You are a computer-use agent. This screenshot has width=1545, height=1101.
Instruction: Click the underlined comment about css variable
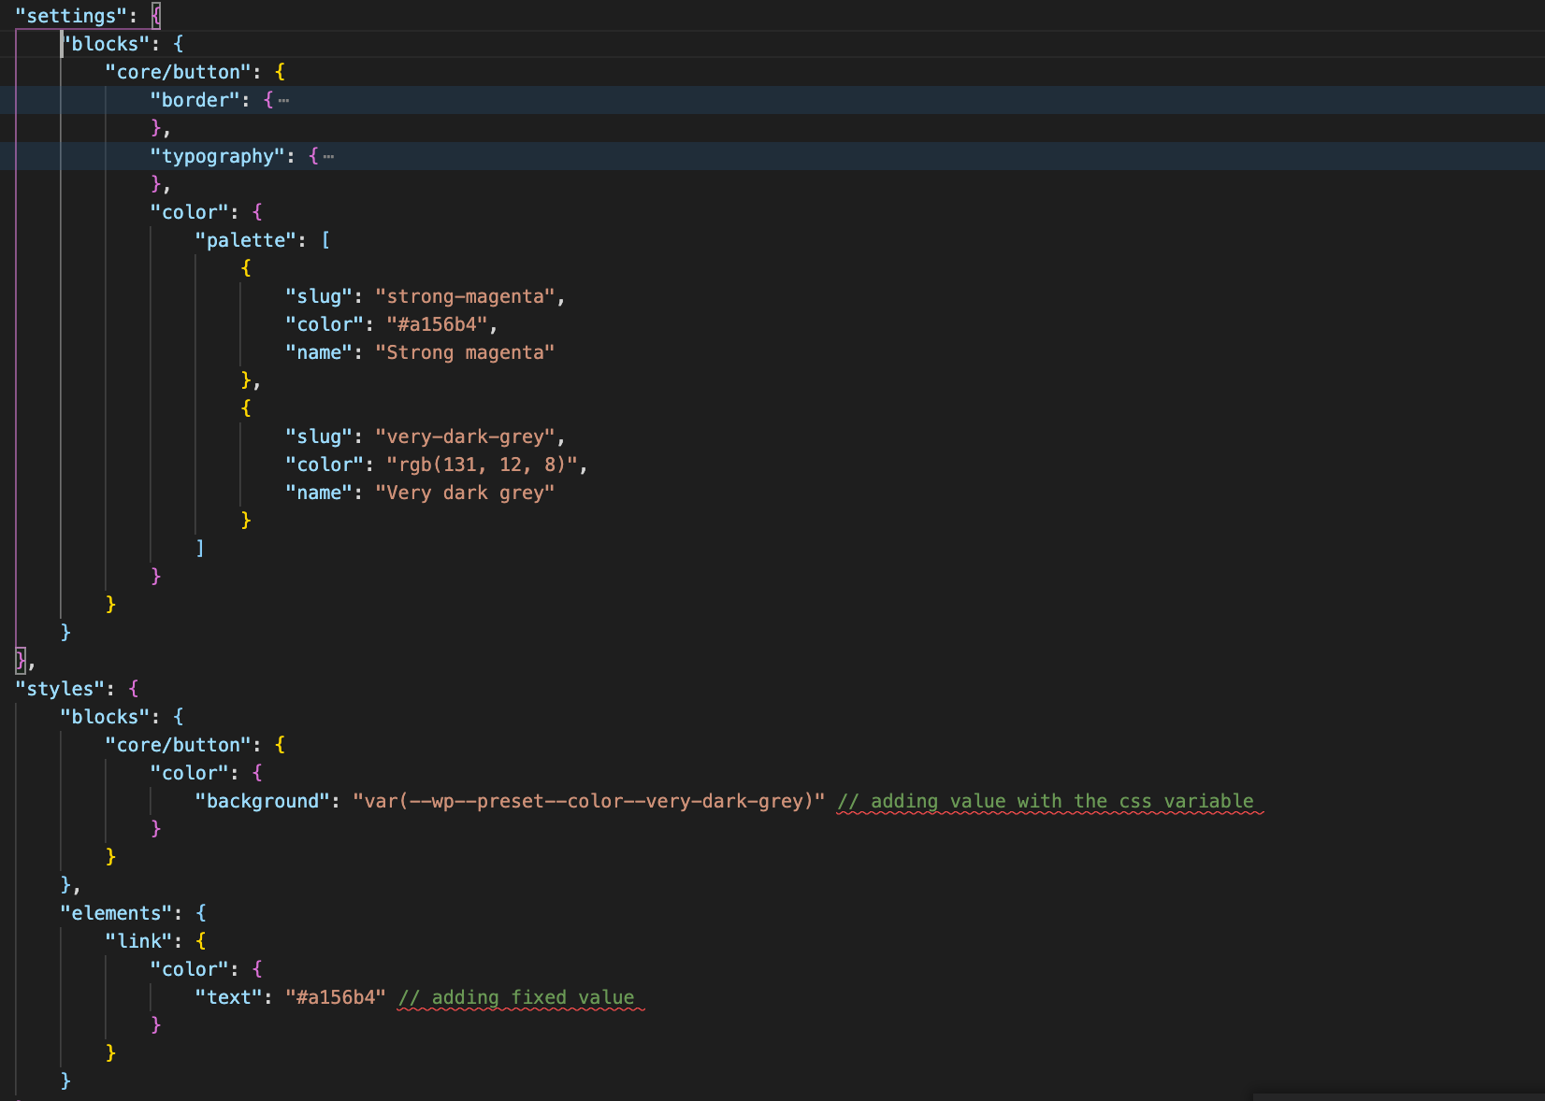(1047, 801)
